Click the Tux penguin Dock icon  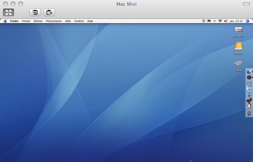coord(249,105)
